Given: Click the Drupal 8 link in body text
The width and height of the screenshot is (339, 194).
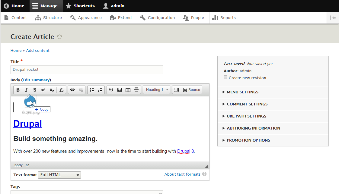Looking at the screenshot, I should (185, 151).
